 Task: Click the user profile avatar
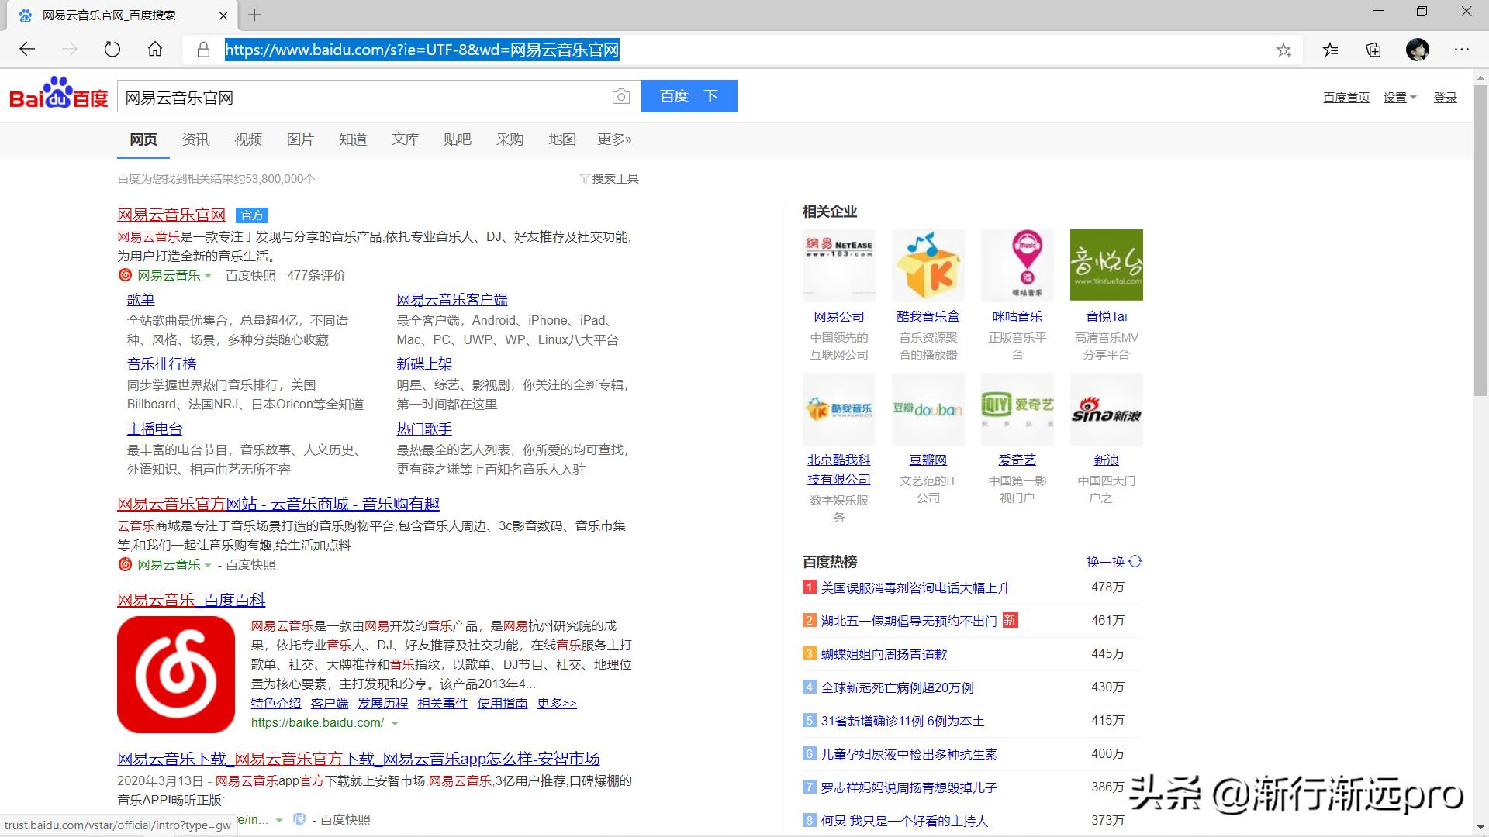coord(1417,50)
